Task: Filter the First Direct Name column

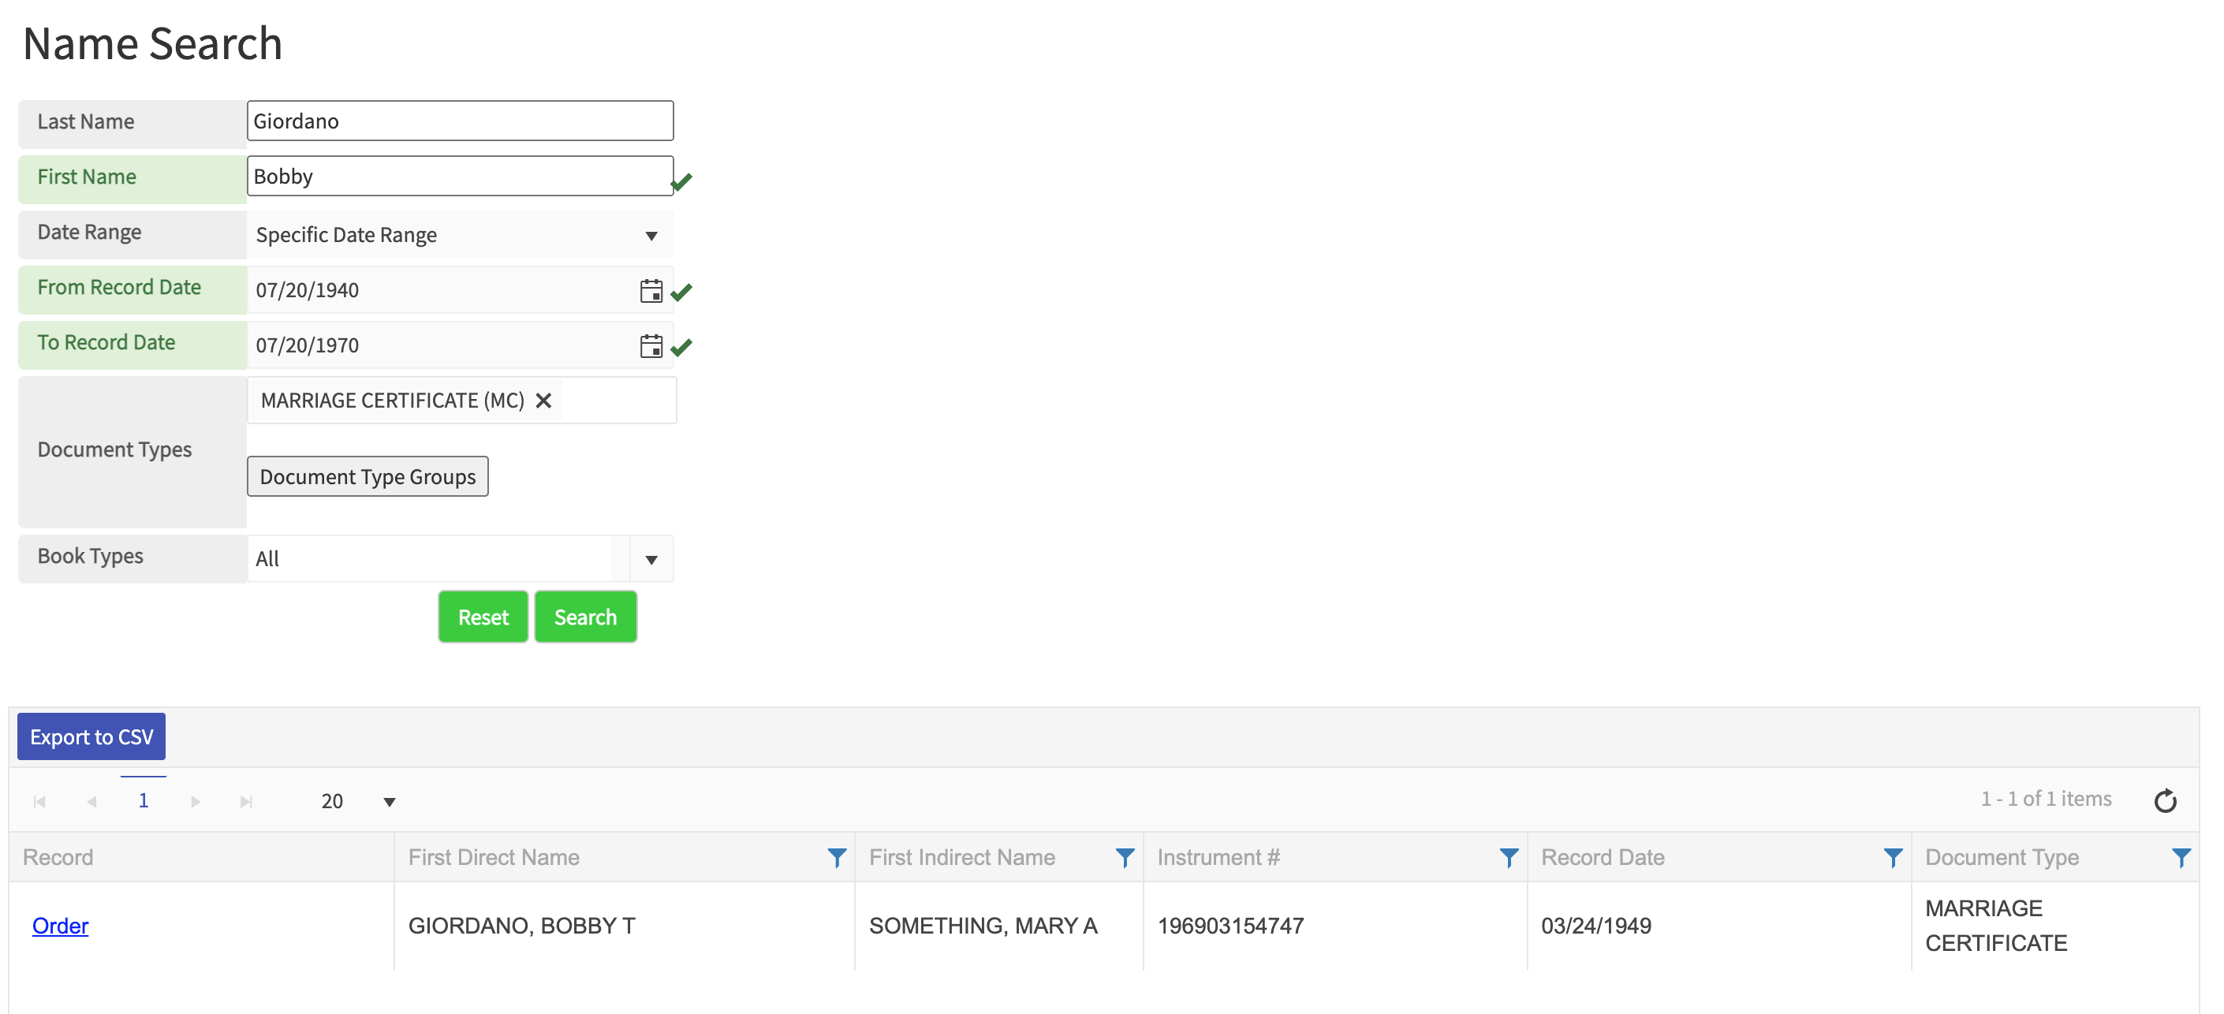Action: coord(836,857)
